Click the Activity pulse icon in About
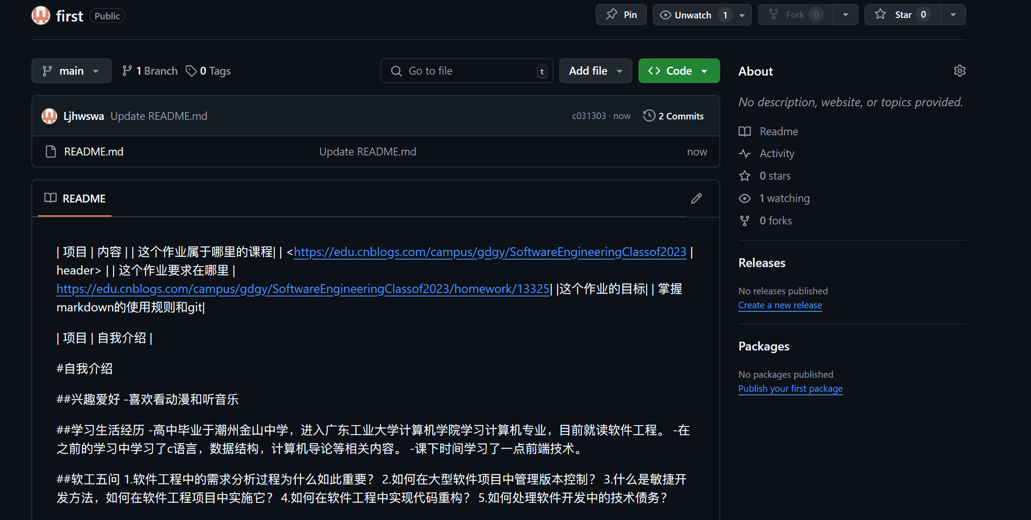This screenshot has height=520, width=1031. point(745,154)
